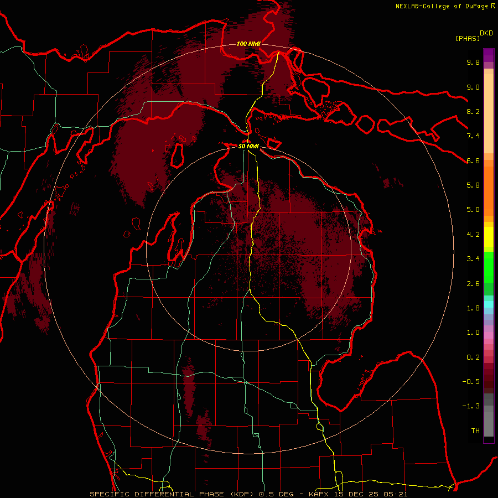
Task: Click the 100 NMI range ring label
Action: (x=248, y=44)
